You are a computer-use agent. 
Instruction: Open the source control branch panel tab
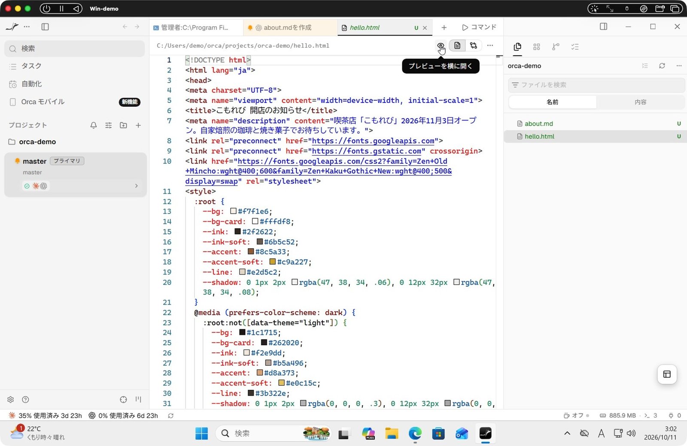coord(556,47)
